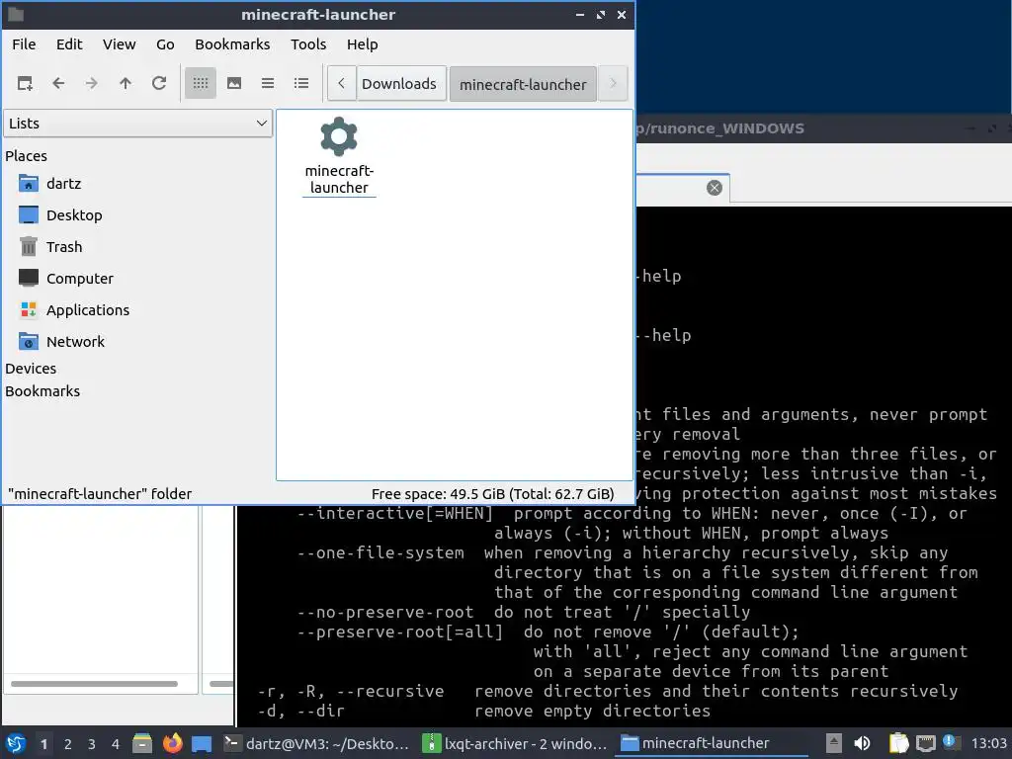Viewport: 1012px width, 759px height.
Task: Open the Go menu
Action: coord(165,44)
